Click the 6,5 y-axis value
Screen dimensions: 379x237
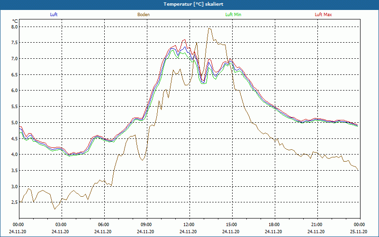pyautogui.click(x=15, y=75)
